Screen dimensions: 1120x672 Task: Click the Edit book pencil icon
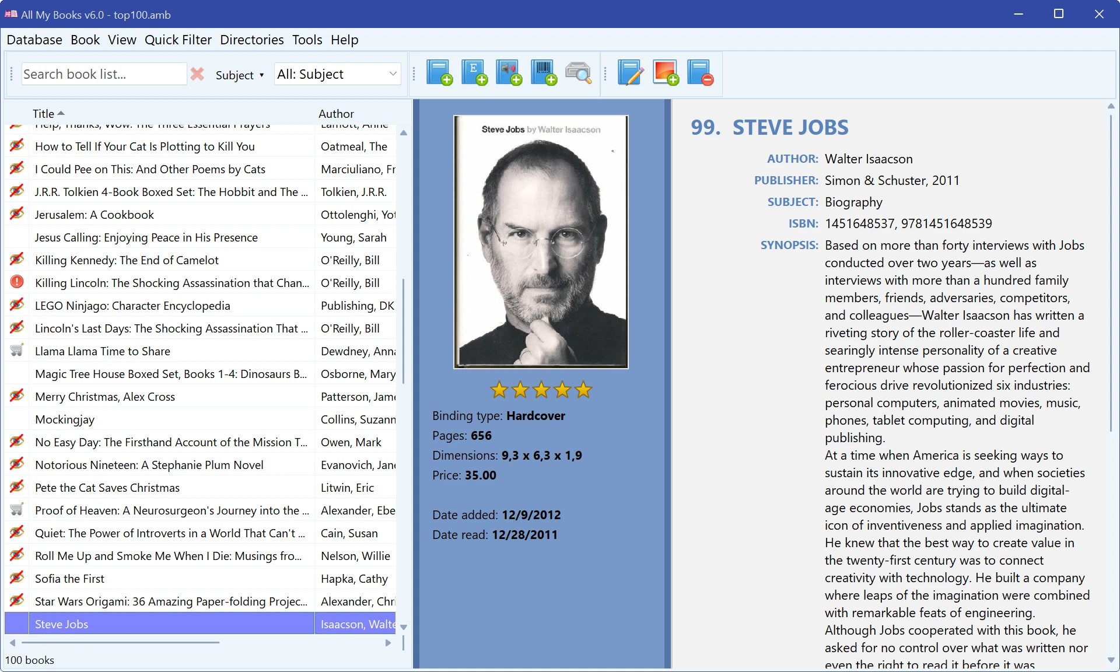point(631,73)
